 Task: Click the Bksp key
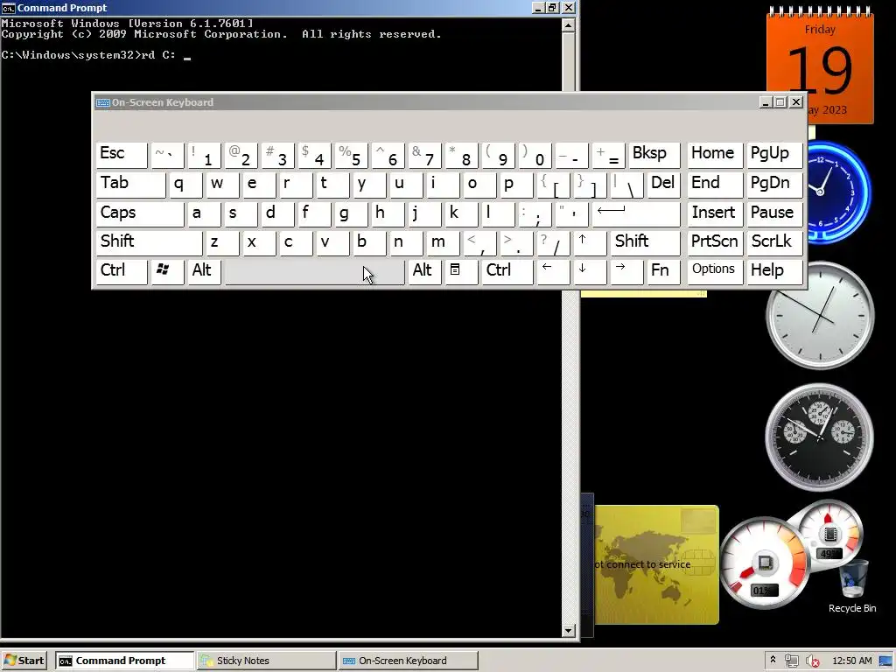pyautogui.click(x=654, y=155)
